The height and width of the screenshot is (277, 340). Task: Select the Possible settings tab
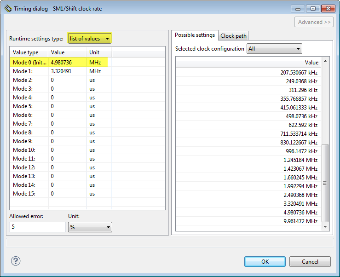pos(195,35)
